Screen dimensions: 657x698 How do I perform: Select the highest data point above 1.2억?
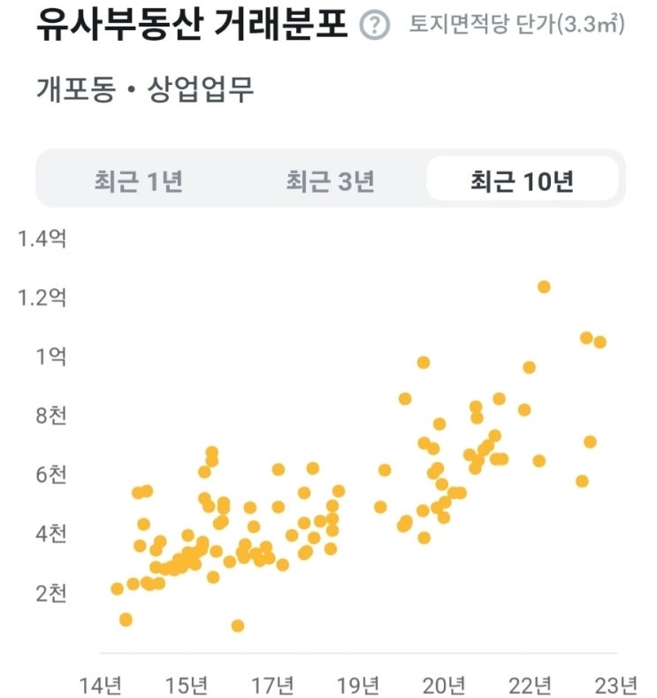click(x=544, y=287)
